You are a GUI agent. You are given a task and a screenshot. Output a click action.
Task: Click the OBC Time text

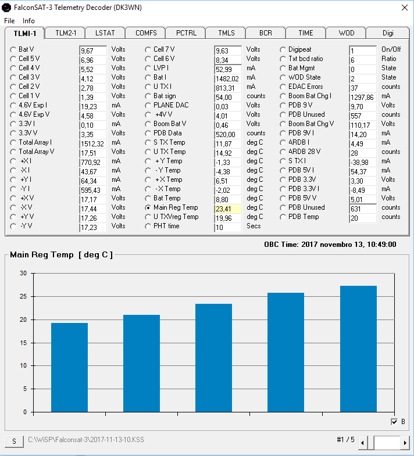click(x=330, y=245)
